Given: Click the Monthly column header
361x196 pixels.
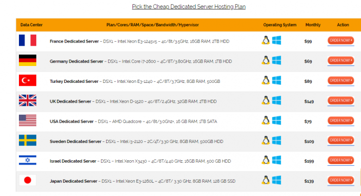Looking at the screenshot, I should (x=313, y=25).
